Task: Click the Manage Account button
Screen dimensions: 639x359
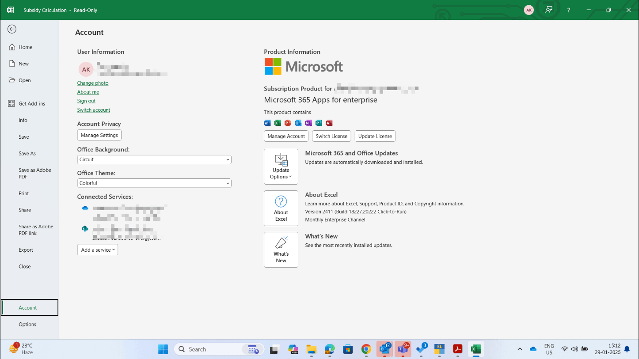Action: 286,136
